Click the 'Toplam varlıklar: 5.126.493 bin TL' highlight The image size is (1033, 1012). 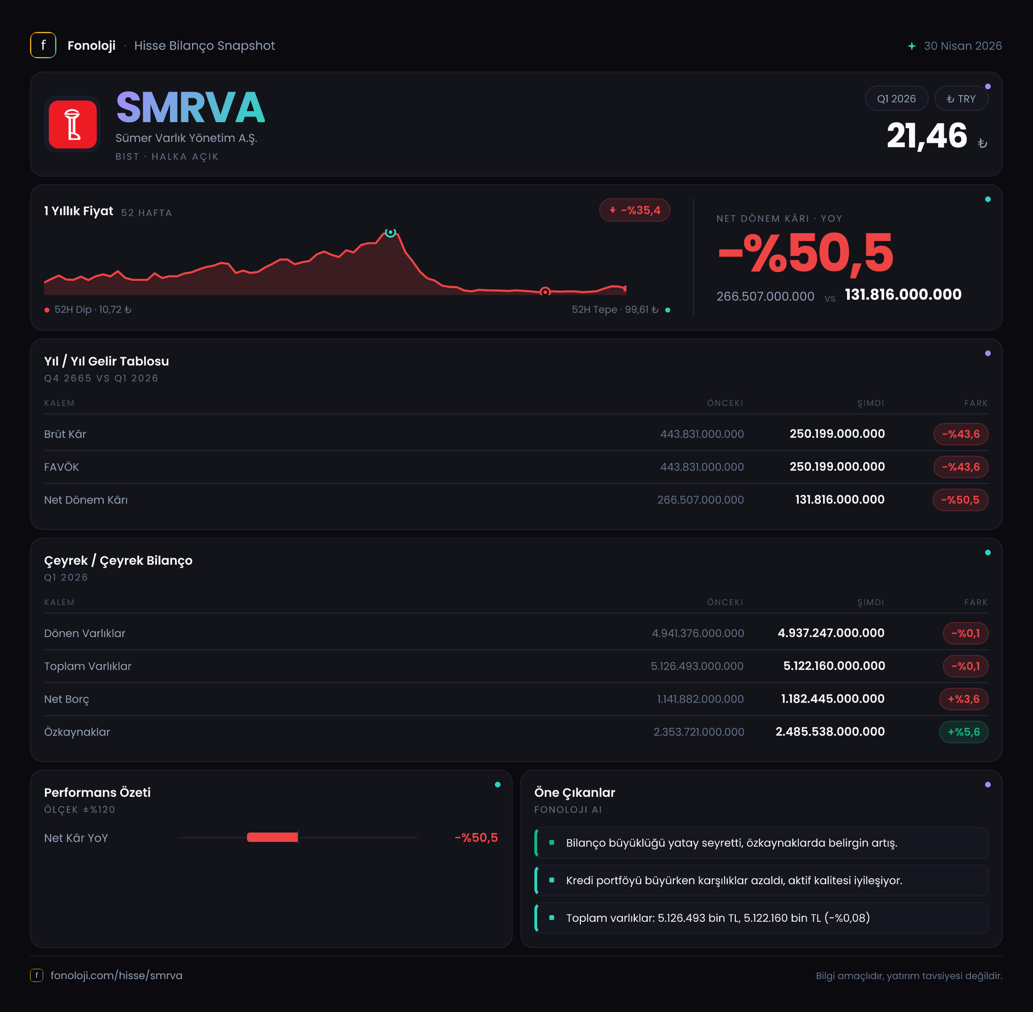[x=761, y=918]
